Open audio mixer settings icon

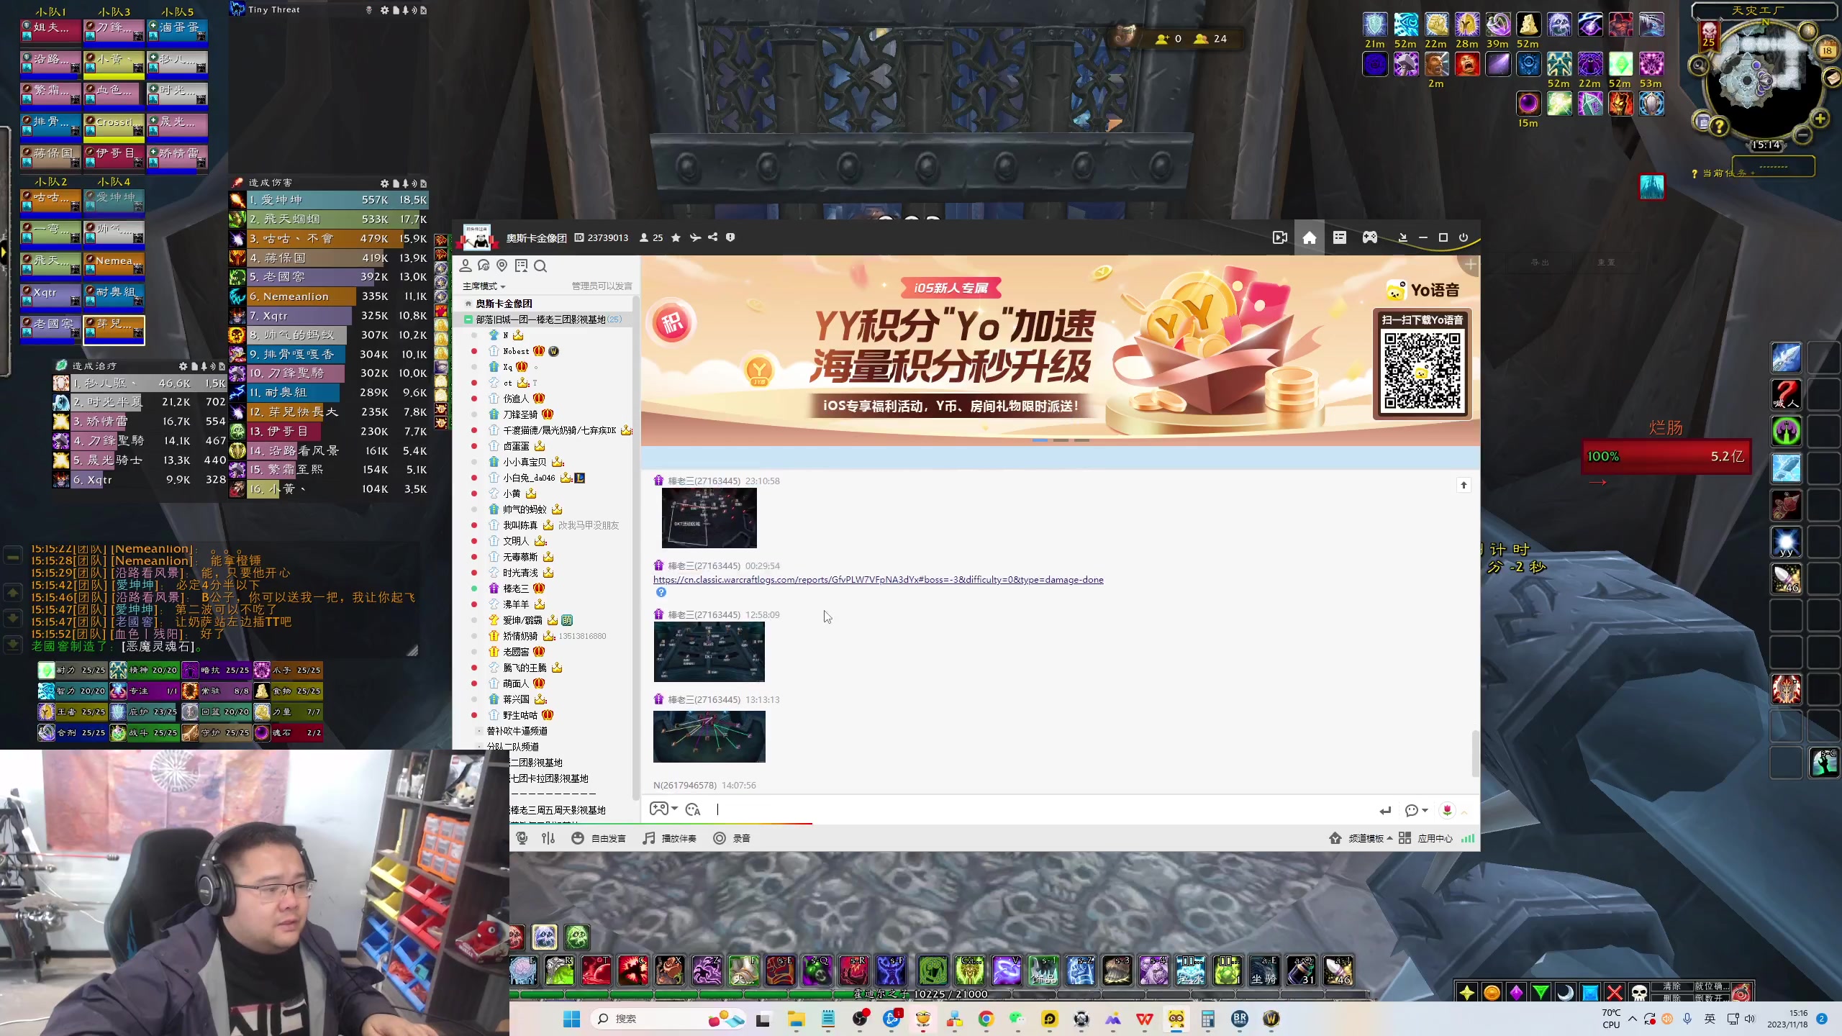[548, 838]
